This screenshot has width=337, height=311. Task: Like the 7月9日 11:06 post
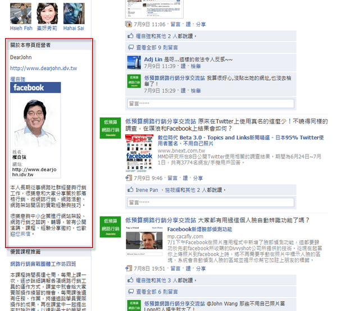188,24
